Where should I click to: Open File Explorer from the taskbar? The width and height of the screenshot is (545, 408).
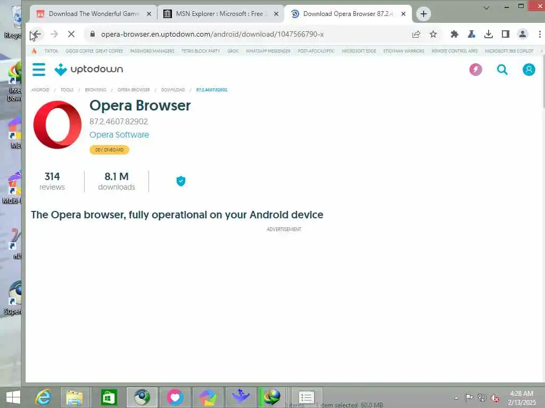pos(75,398)
